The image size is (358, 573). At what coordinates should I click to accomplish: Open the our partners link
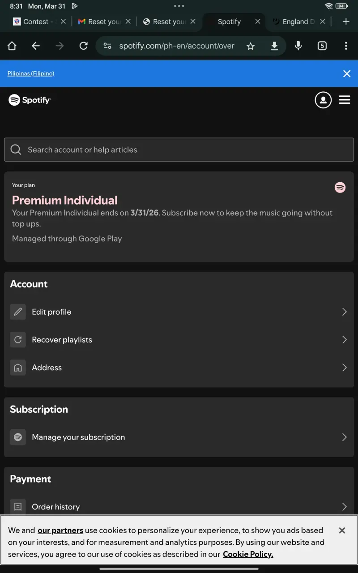60,530
